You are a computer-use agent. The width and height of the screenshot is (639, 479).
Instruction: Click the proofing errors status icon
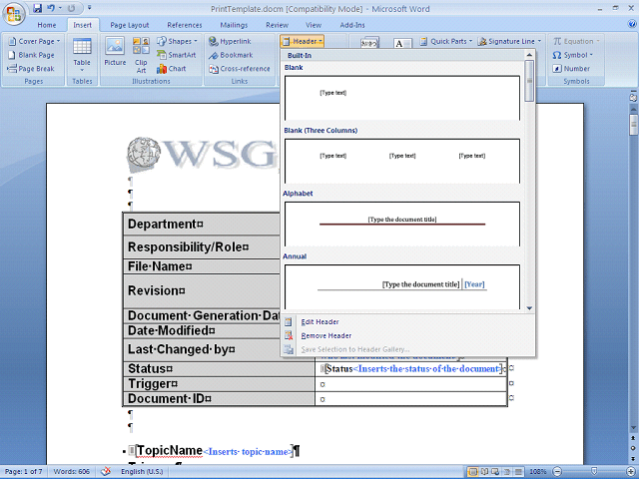point(106,471)
